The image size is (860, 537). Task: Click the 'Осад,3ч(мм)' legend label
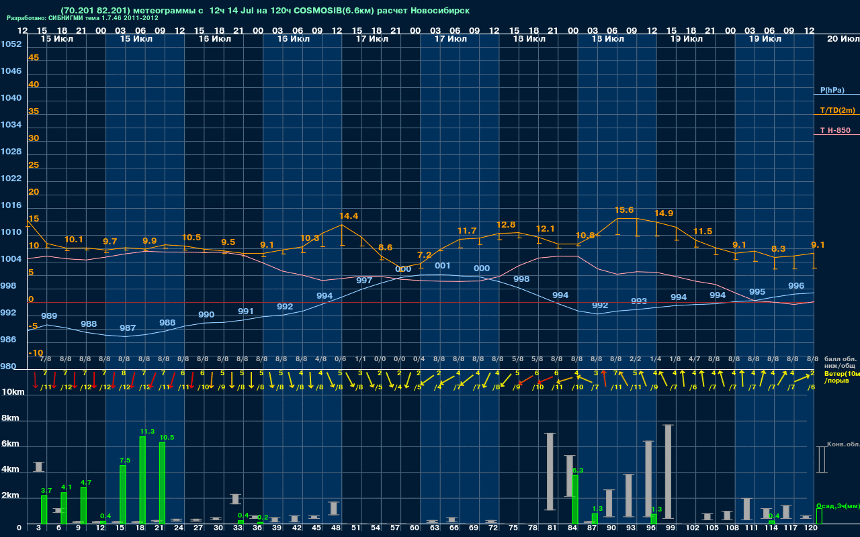838,505
